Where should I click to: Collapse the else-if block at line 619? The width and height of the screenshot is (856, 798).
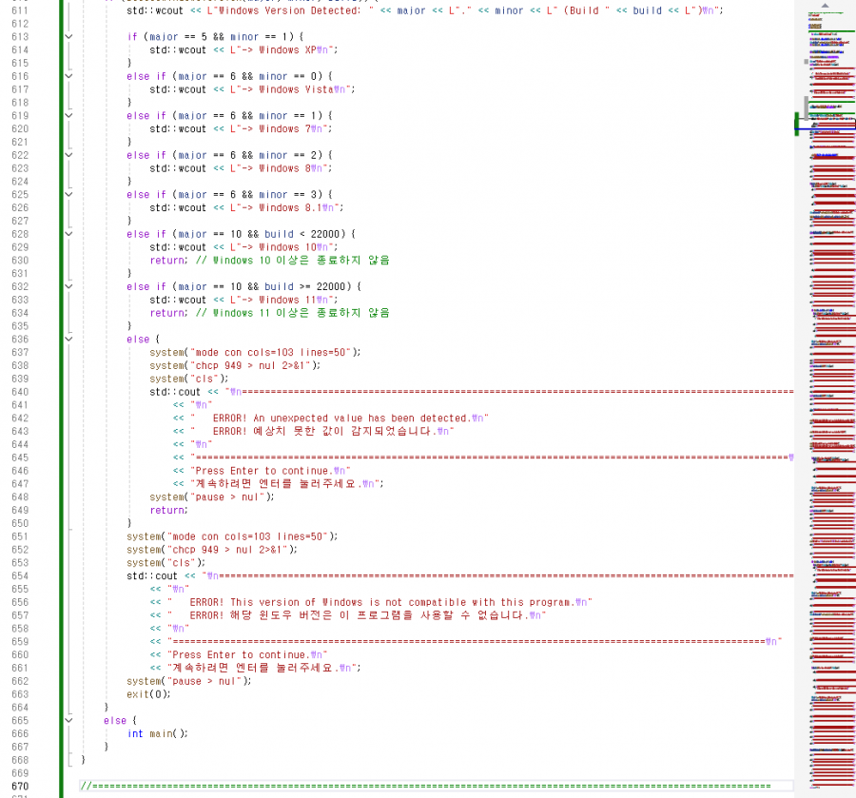click(x=68, y=115)
